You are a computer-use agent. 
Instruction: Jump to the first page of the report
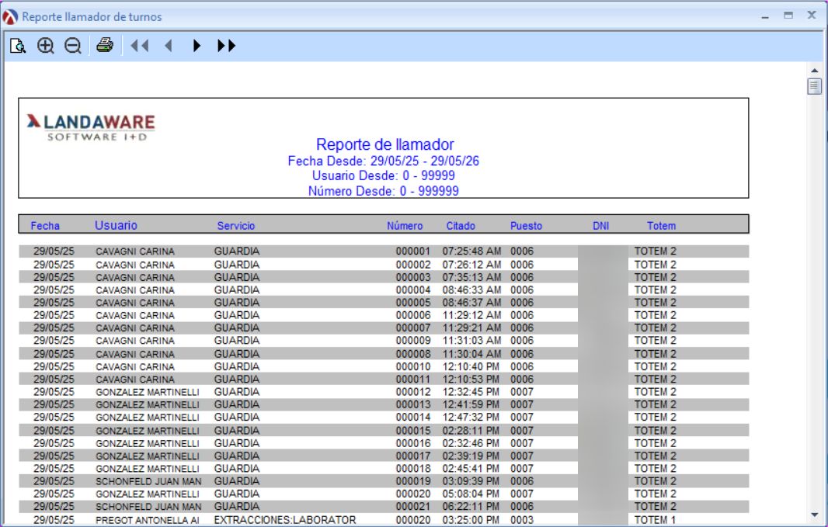[x=139, y=46]
